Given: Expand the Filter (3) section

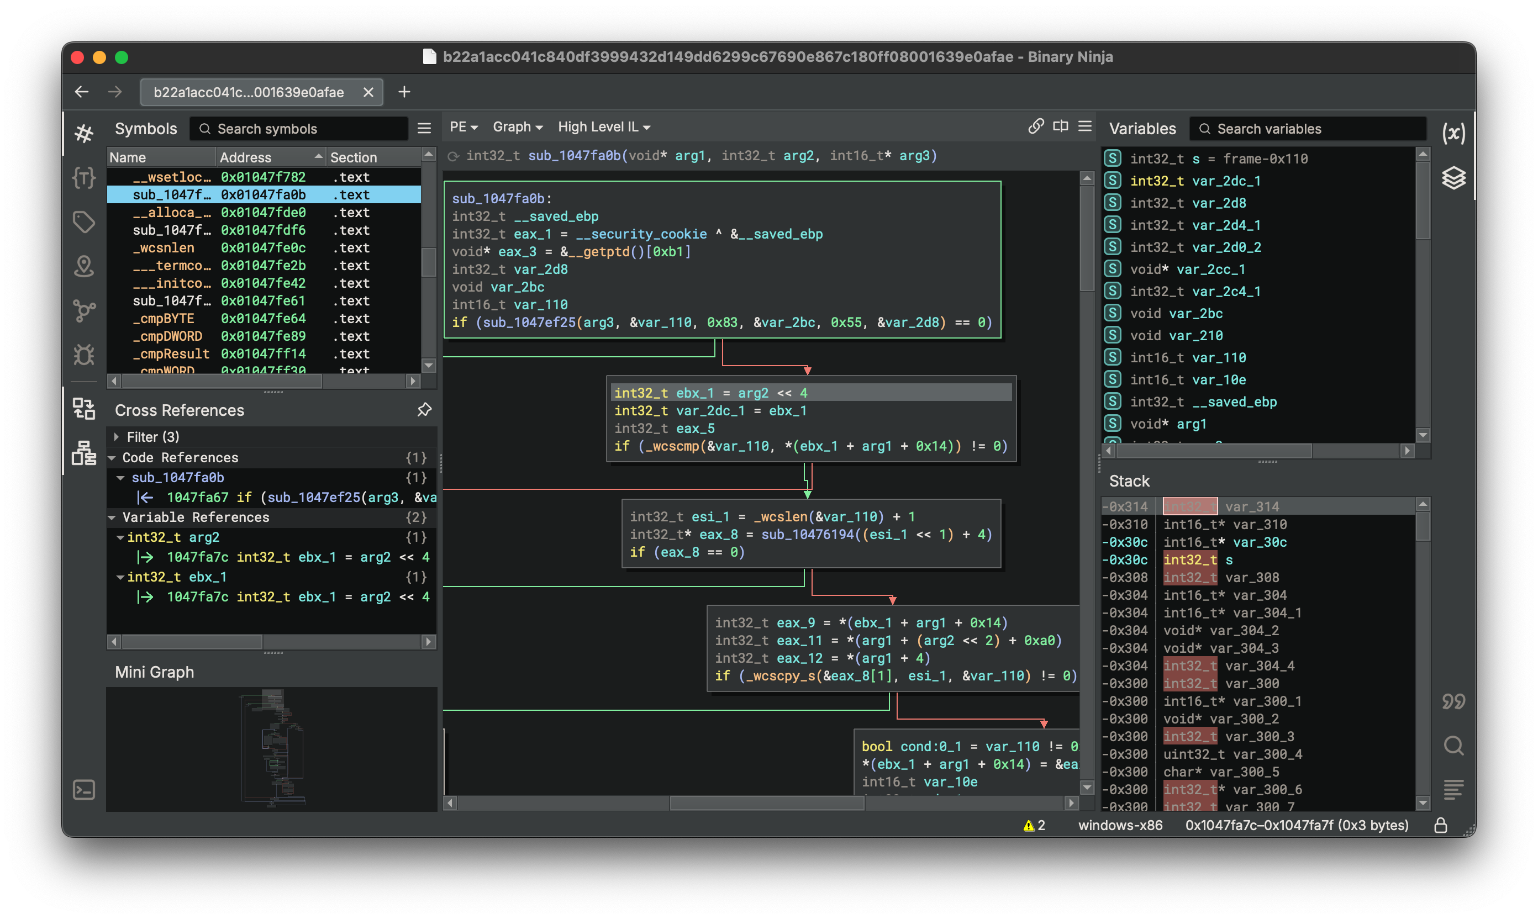Looking at the screenshot, I should (117, 437).
